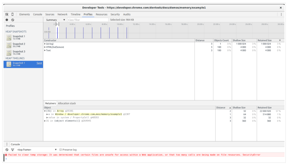The image size is (289, 166).
Task: Sort by the Constructor column header
Action: 119,41
